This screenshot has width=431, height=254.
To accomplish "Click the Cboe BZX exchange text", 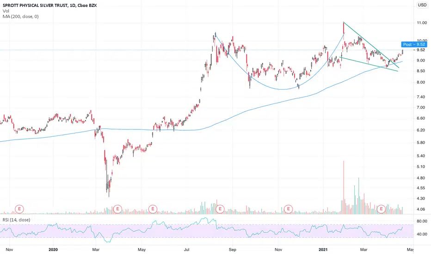I will (x=87, y=5).
